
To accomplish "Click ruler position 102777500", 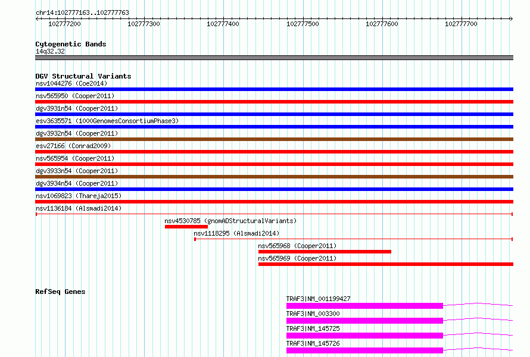I will coord(303,24).
